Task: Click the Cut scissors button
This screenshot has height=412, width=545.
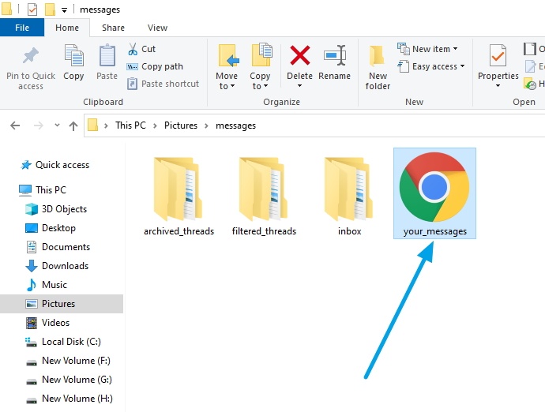Action: pos(142,49)
